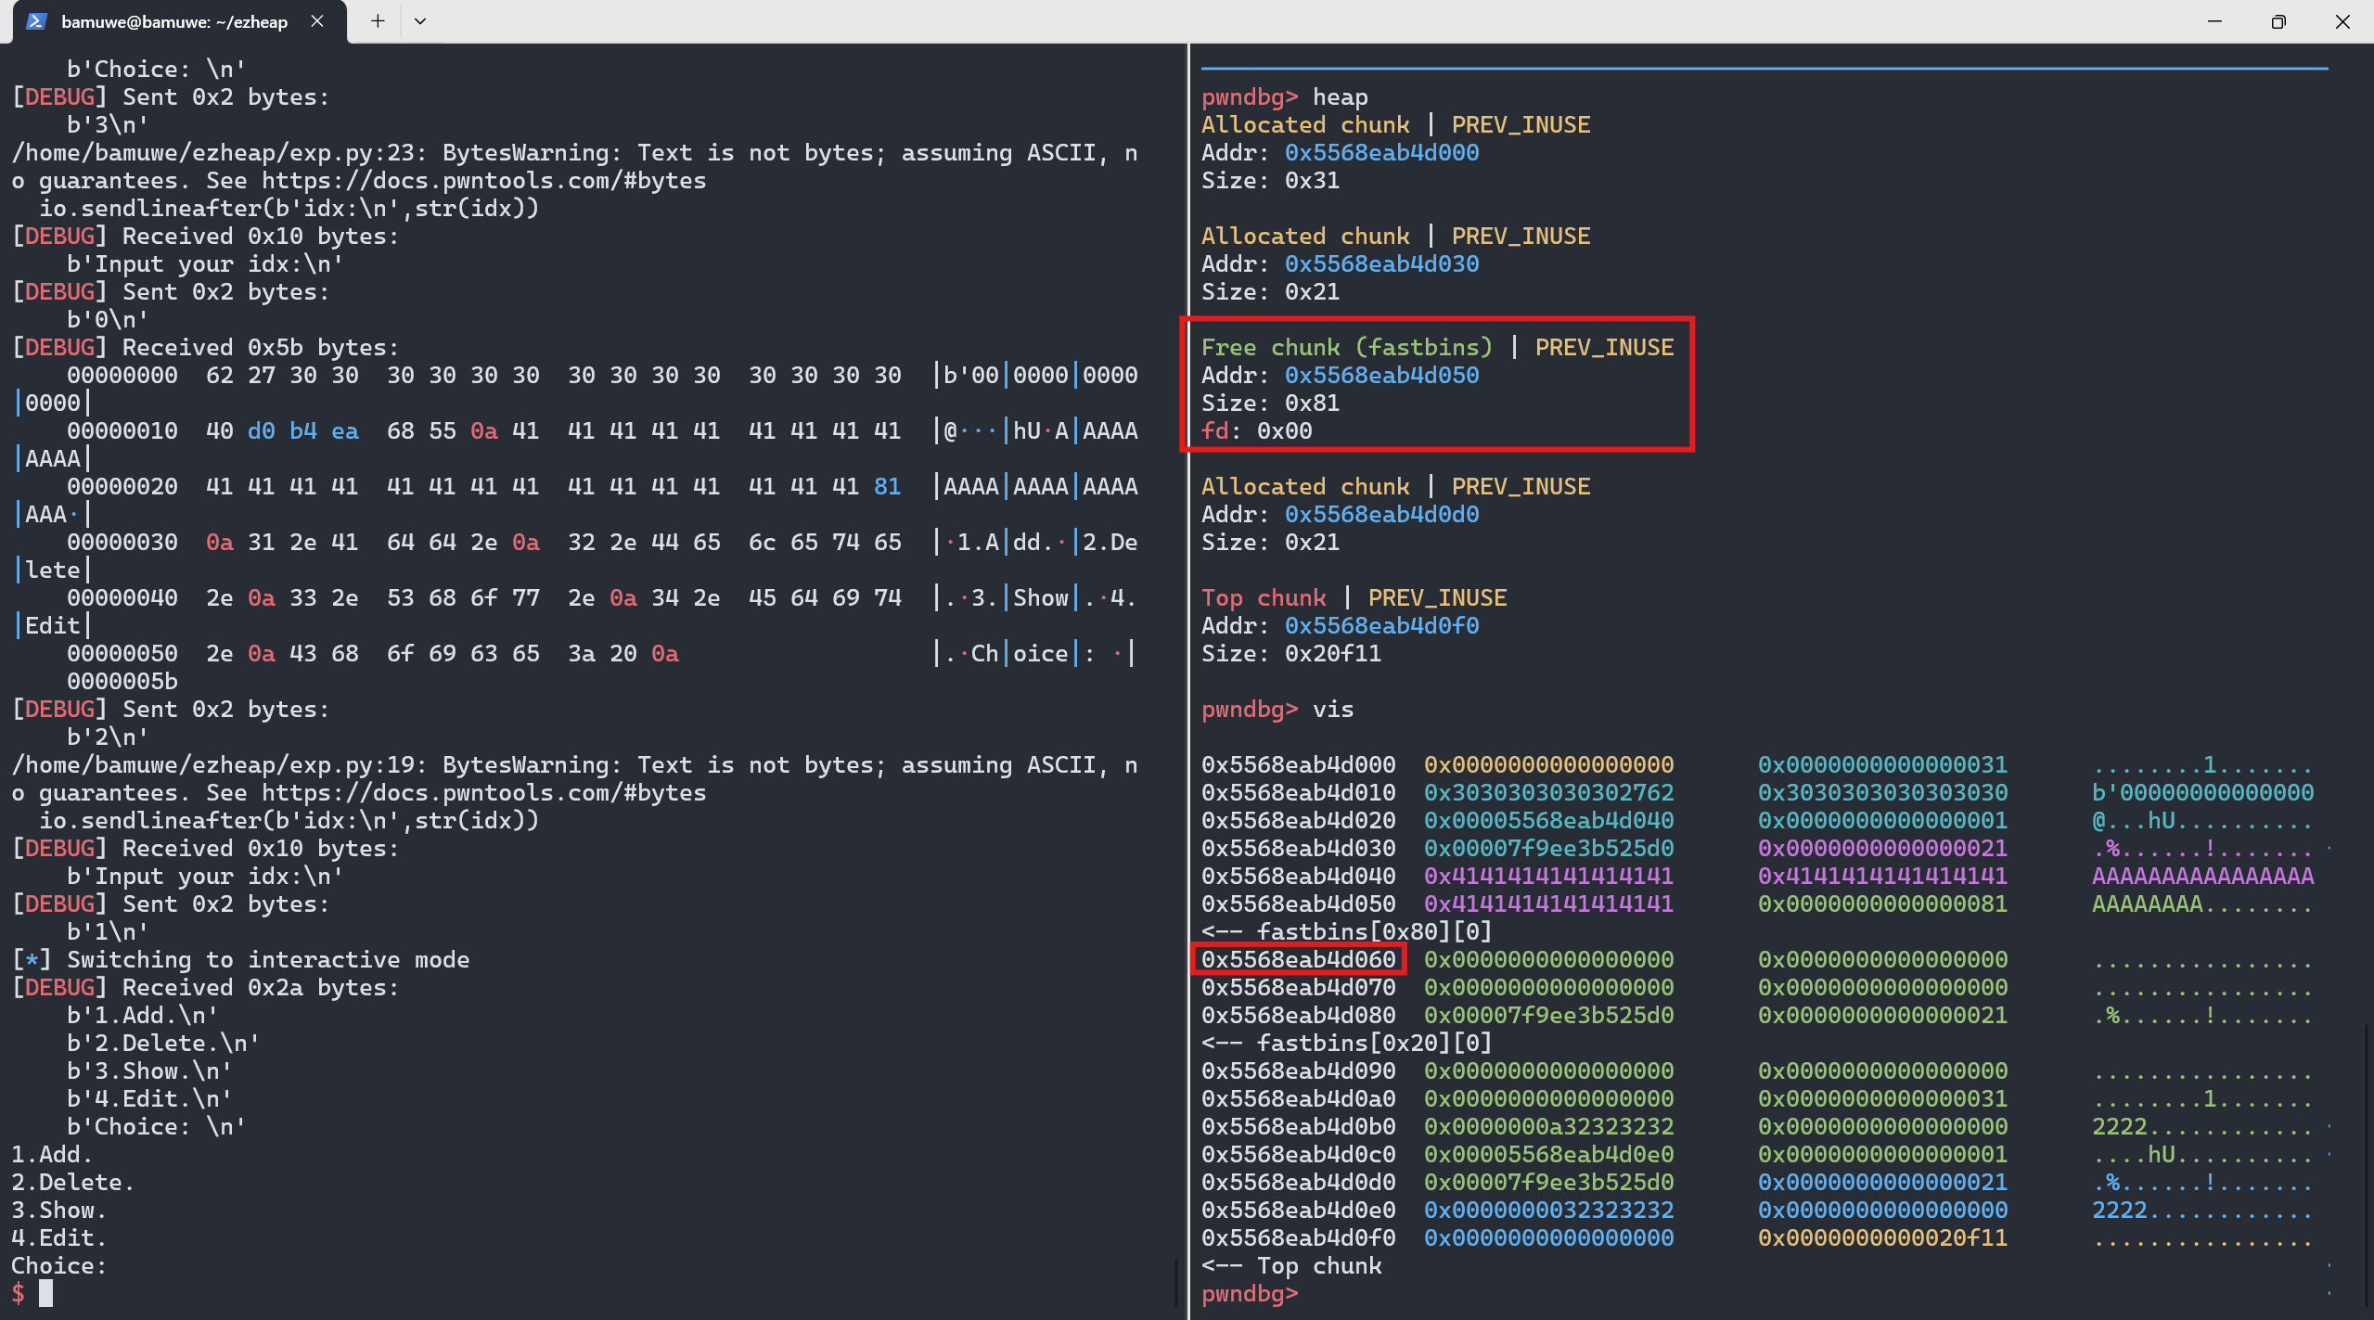Click the exp.py:19 BytesWarning line
This screenshot has height=1320, width=2374.
tap(574, 764)
